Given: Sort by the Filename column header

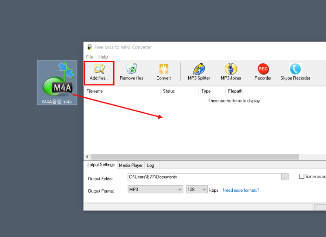Looking at the screenshot, I should (122, 91).
